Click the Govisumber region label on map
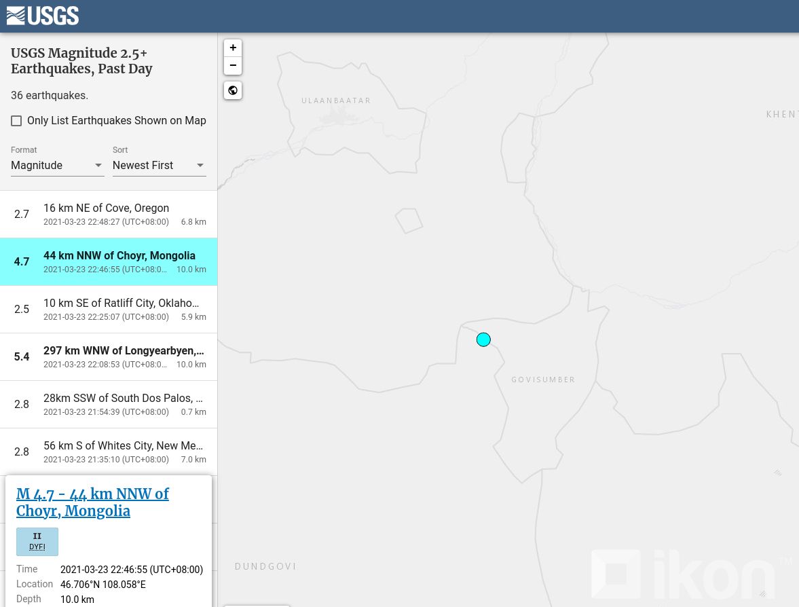 pos(543,380)
